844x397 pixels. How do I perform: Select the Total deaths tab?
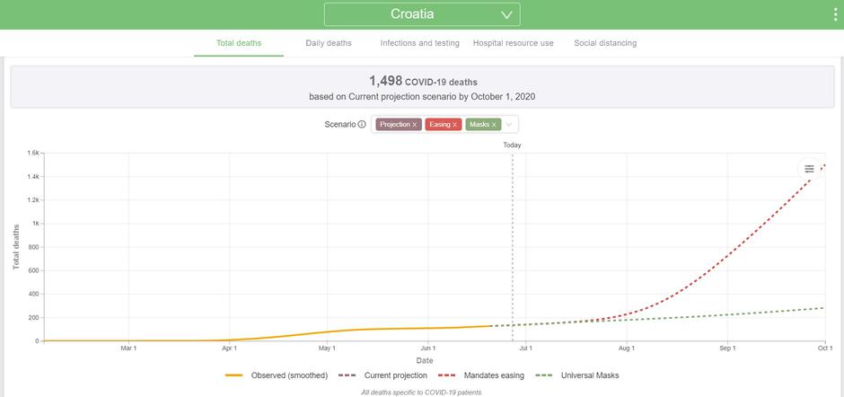click(x=239, y=43)
